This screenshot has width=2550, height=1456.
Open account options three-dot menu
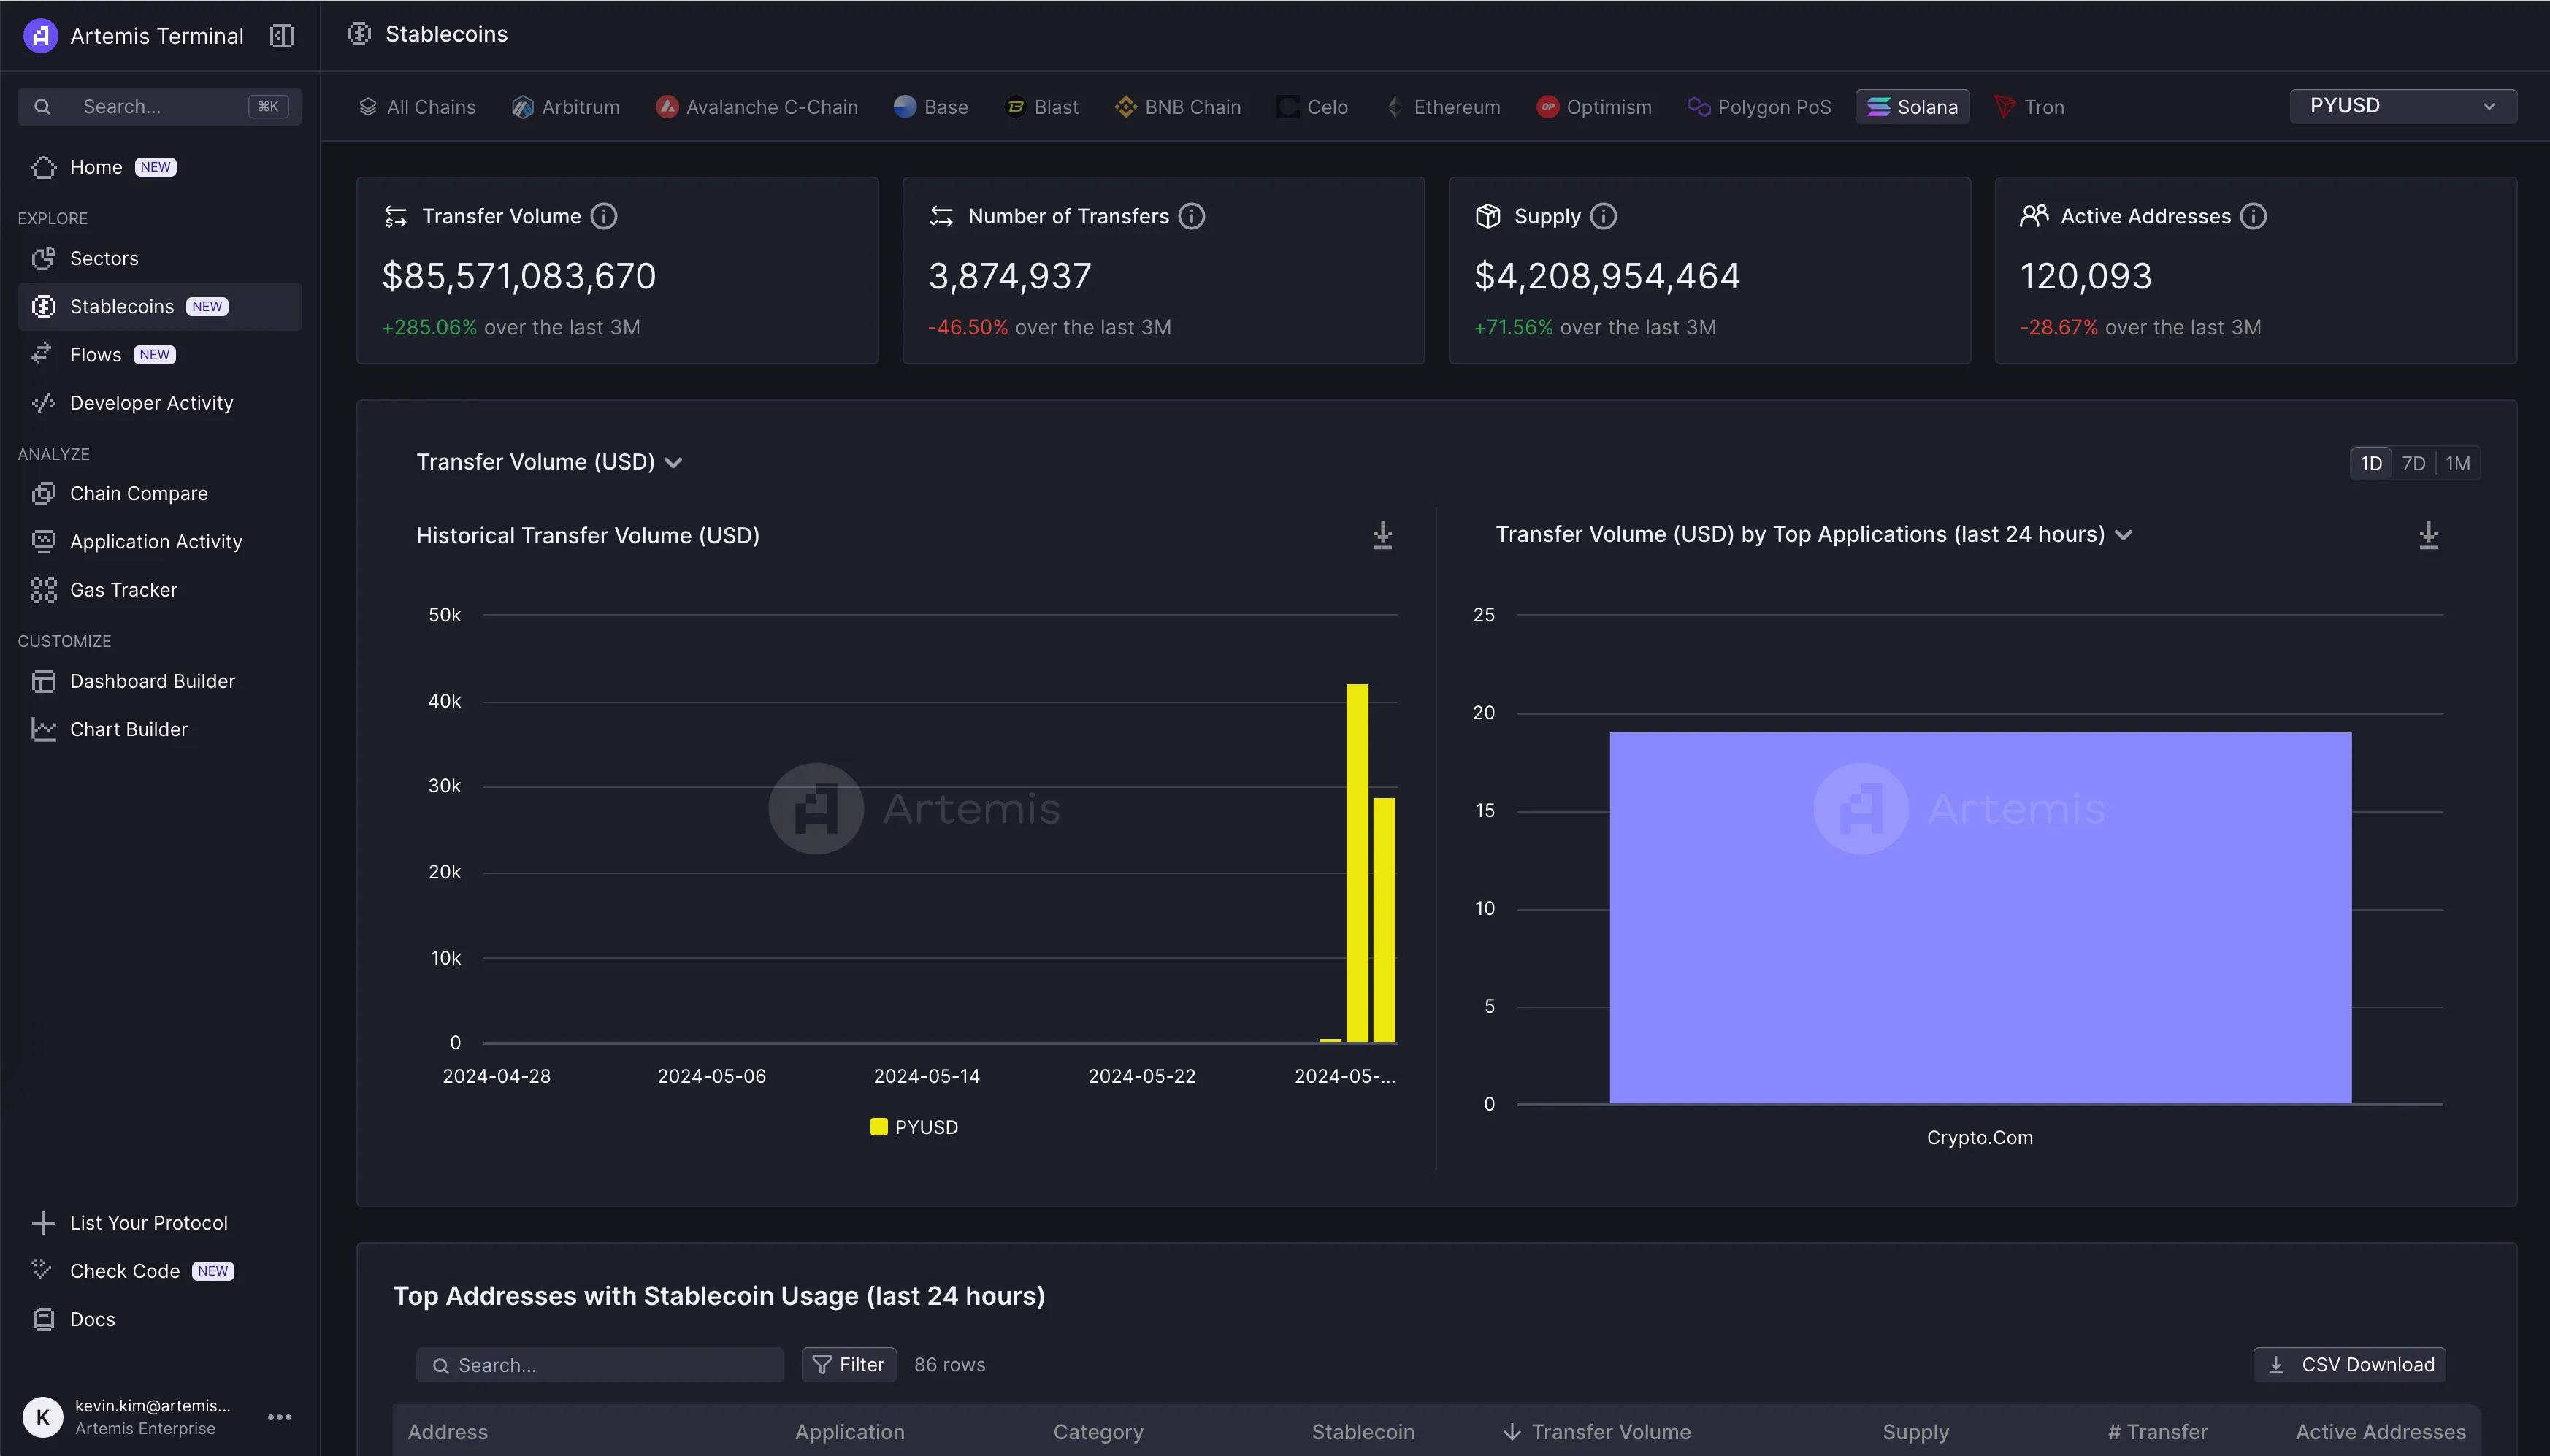pos(280,1417)
